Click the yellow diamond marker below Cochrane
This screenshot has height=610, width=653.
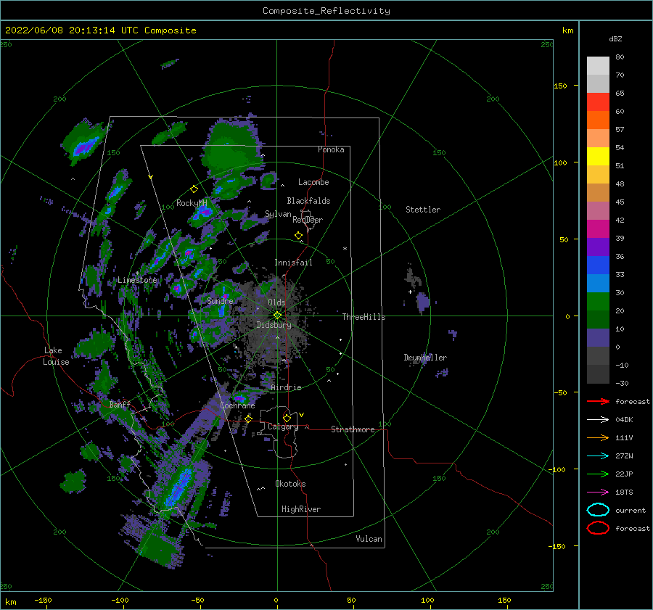249,419
